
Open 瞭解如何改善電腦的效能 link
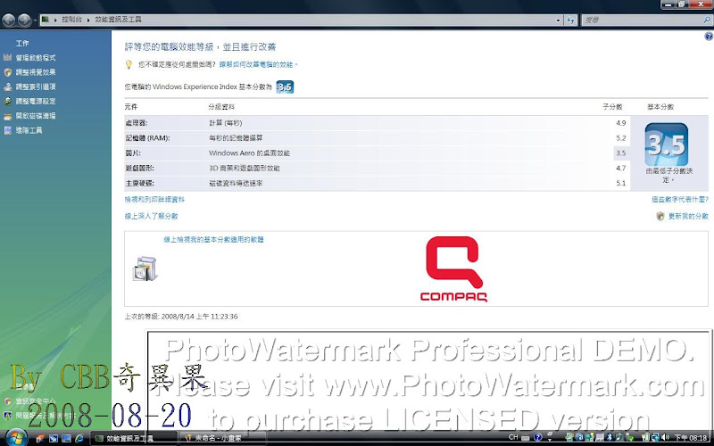click(x=258, y=64)
